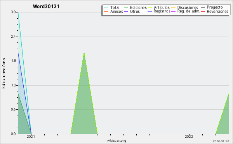Click the 2022 x-axis label
This screenshot has width=233, height=144.
point(189,137)
